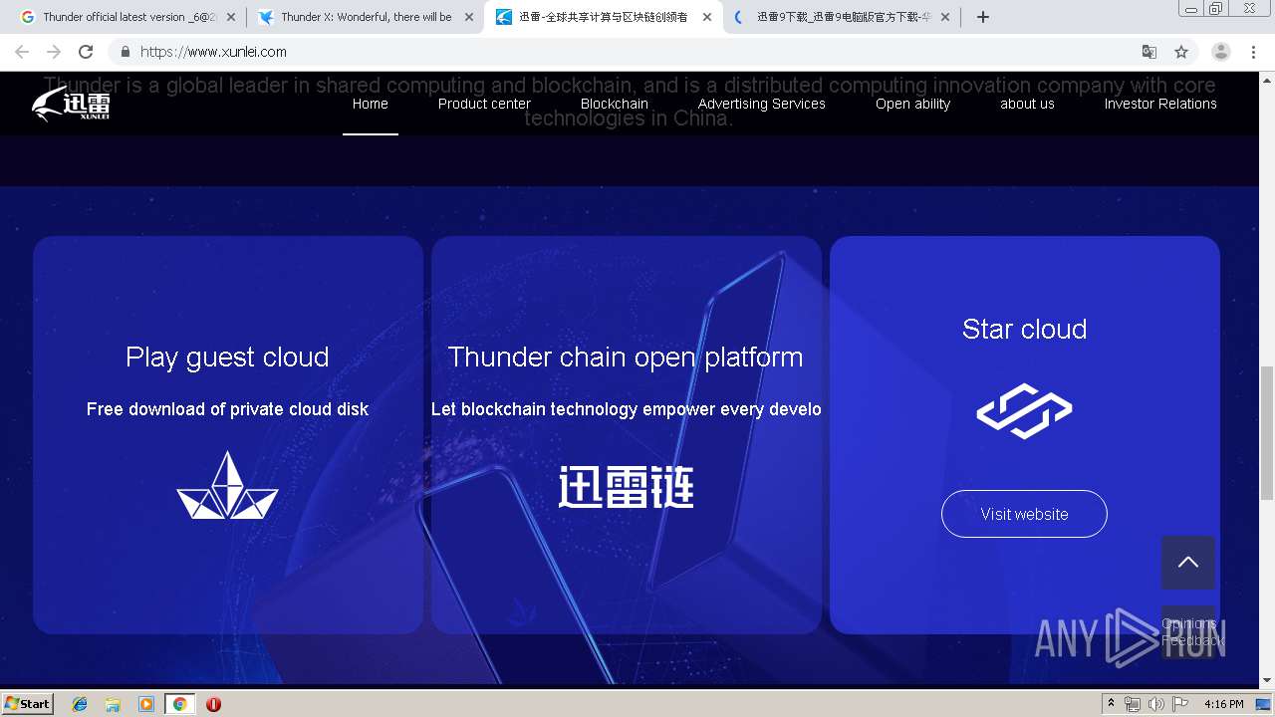Open the Chrome profile avatar icon

(x=1221, y=52)
